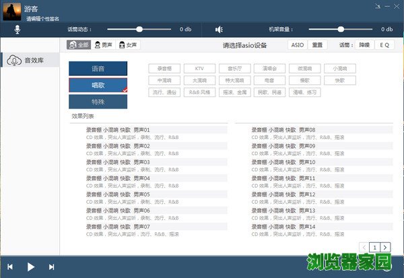Skip to previous track
Screen dimensions: 404x278
pyautogui.click(x=10, y=267)
